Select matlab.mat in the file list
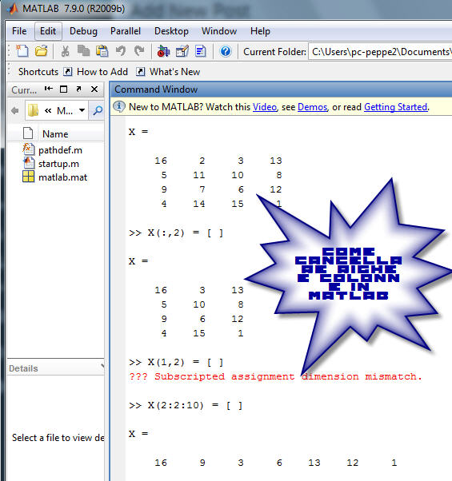452x481 pixels. (62, 177)
